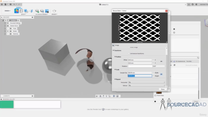Open the In-Canvas Render menu

pyautogui.click(x=42, y=14)
